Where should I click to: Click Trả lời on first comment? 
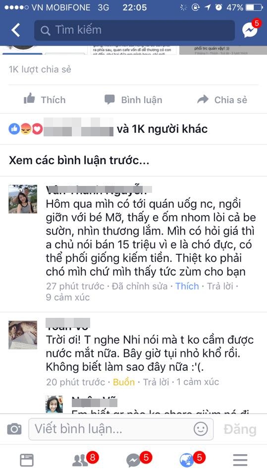[x=220, y=286]
